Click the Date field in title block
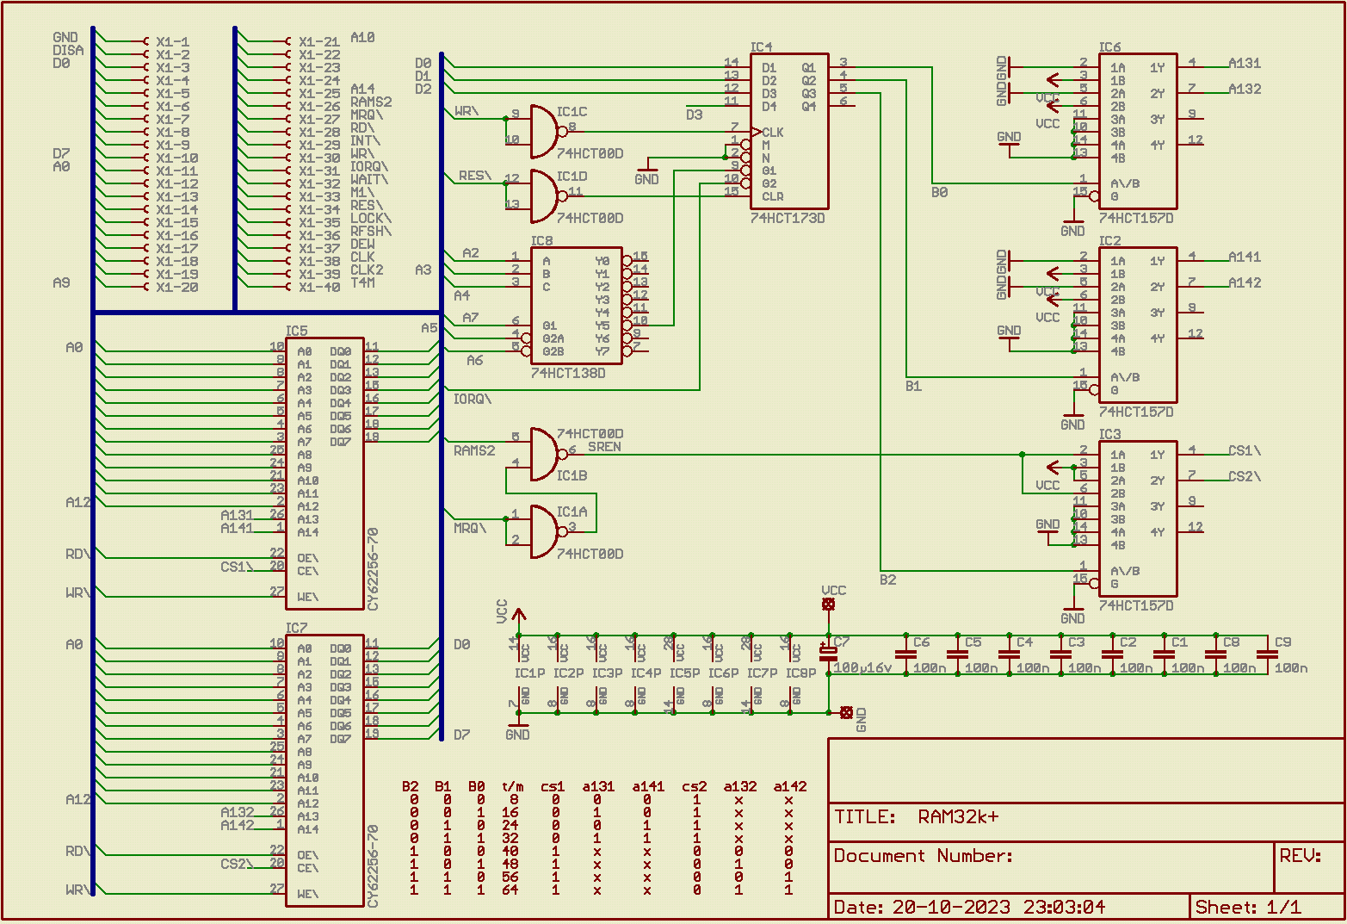 968,907
